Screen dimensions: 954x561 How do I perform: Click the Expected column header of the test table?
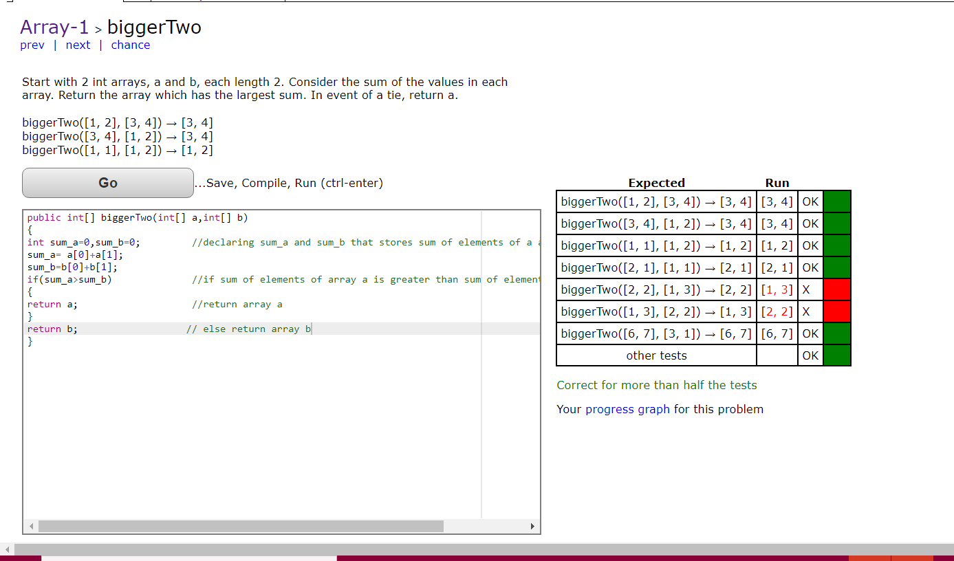click(x=656, y=183)
